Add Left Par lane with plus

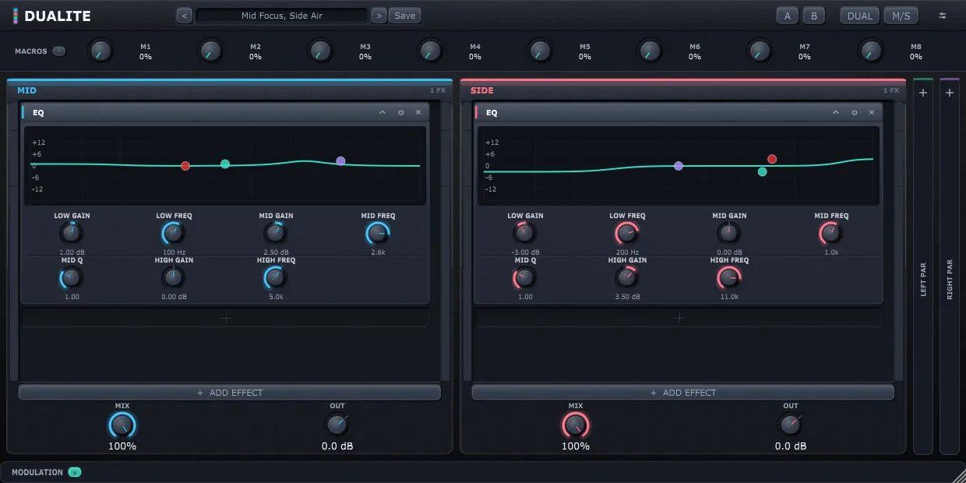click(923, 93)
